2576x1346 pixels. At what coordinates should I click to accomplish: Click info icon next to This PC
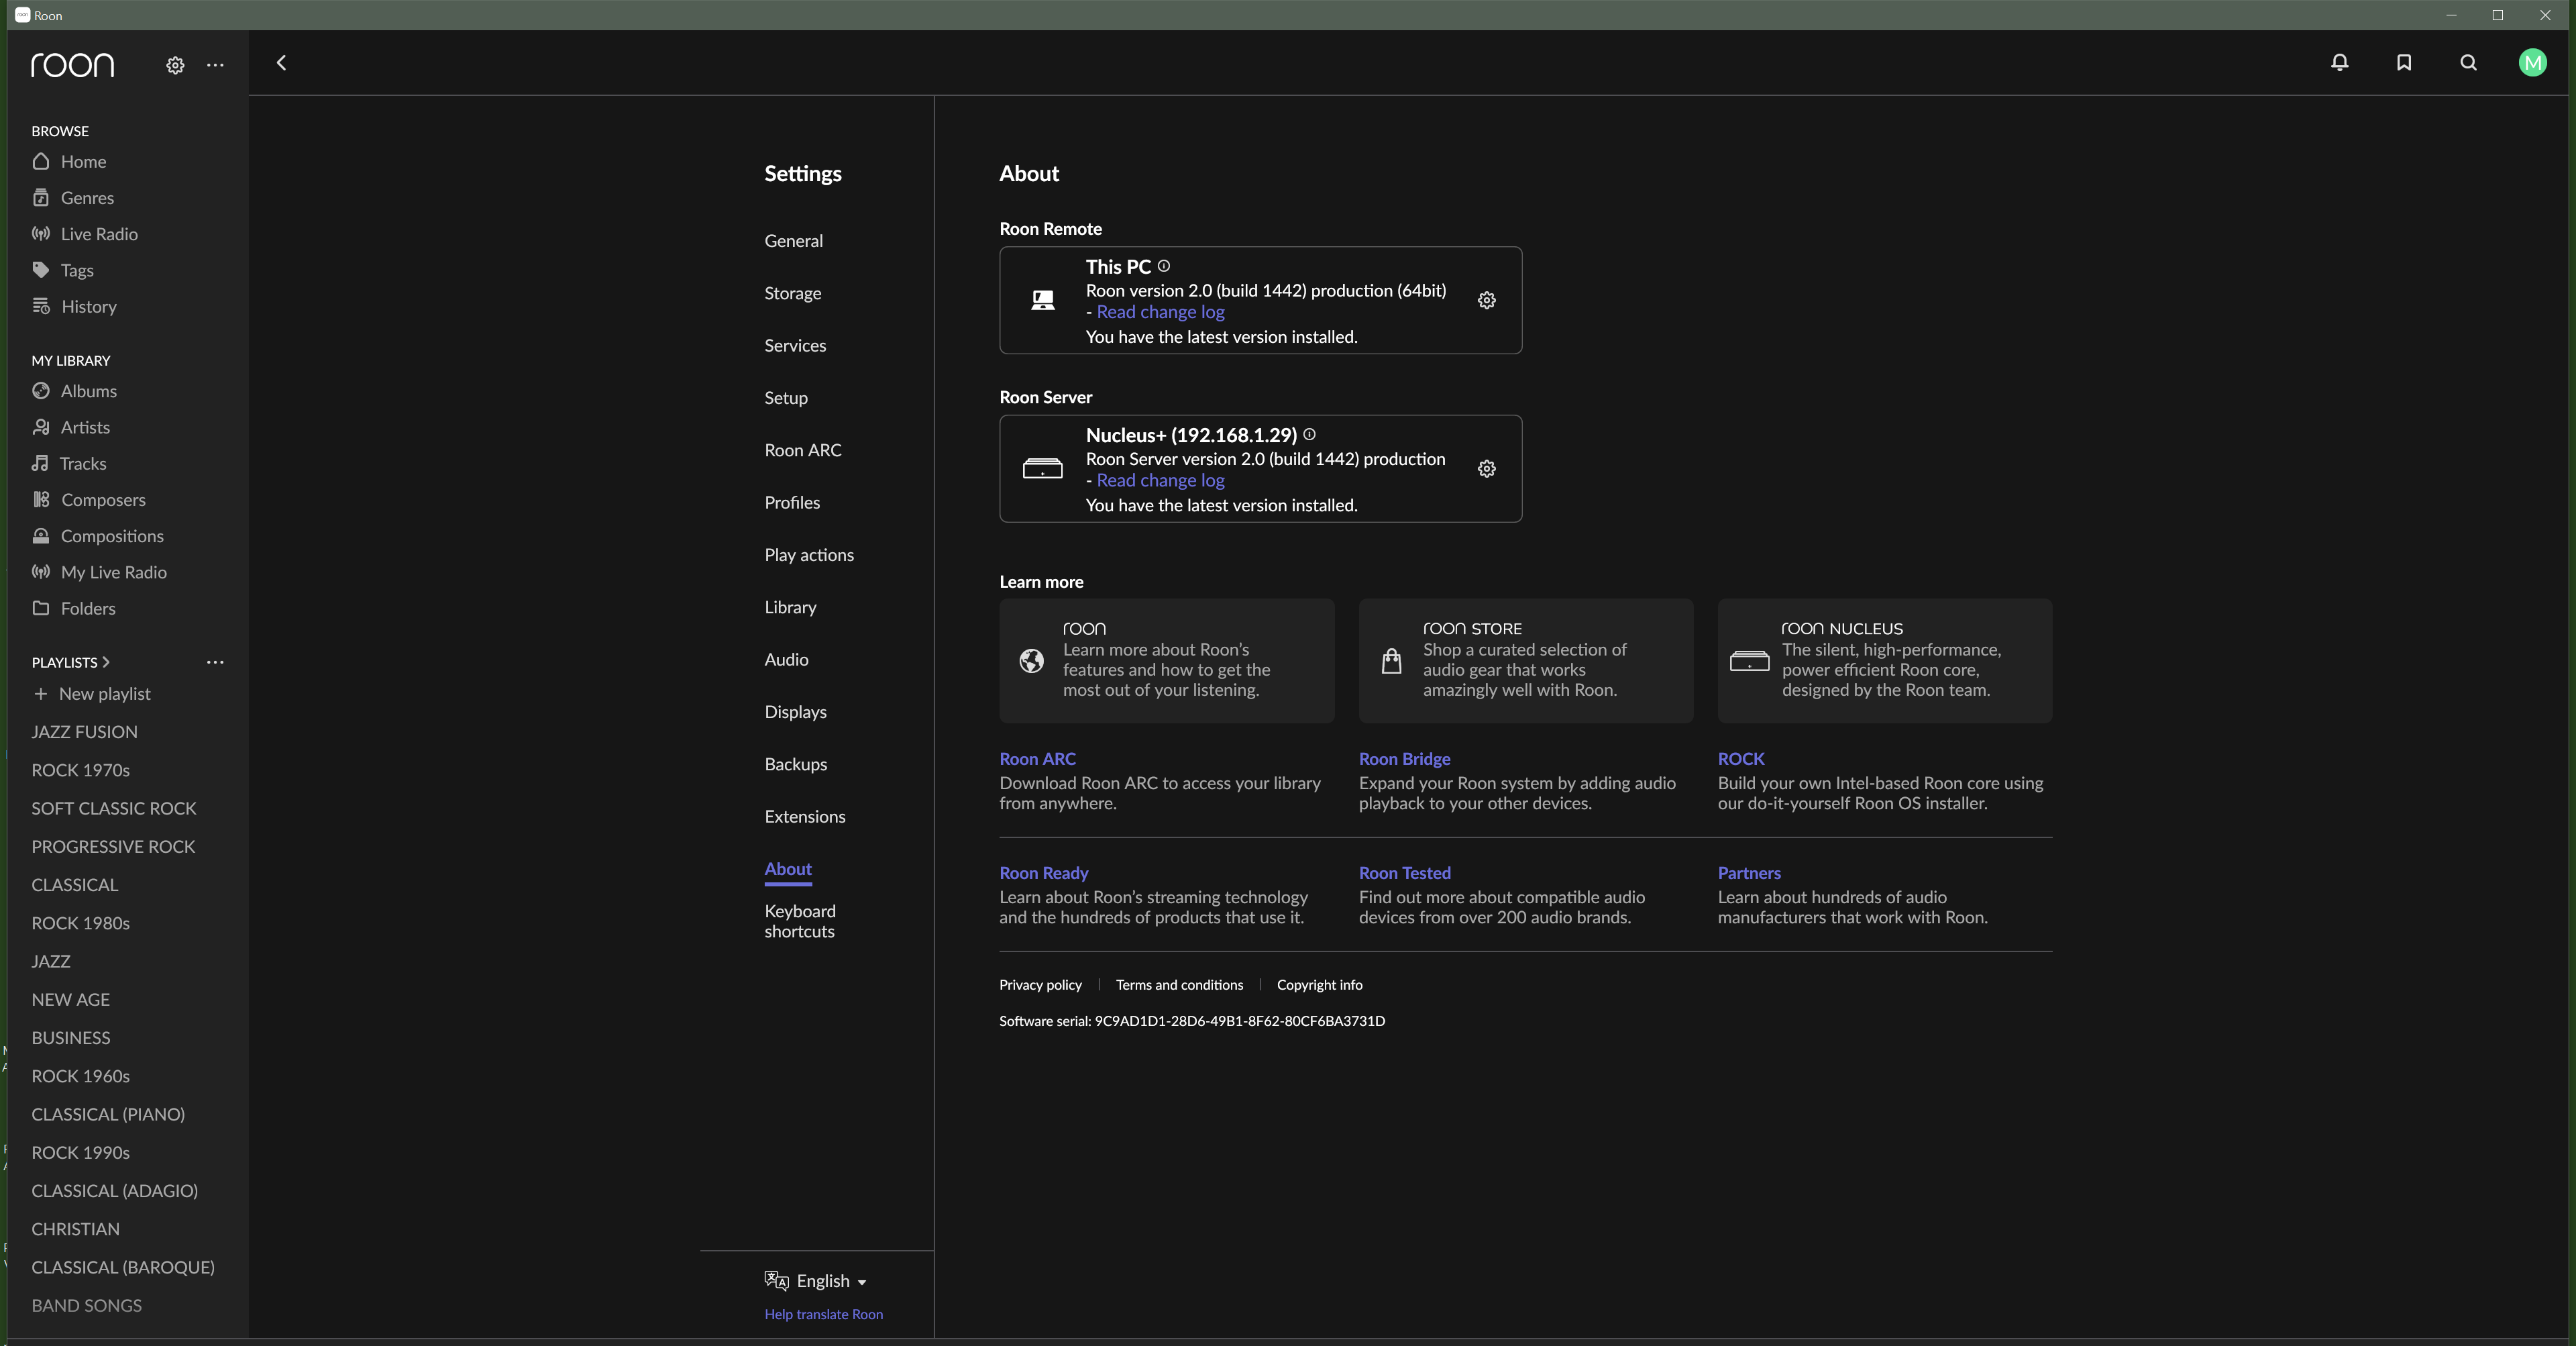pos(1163,266)
